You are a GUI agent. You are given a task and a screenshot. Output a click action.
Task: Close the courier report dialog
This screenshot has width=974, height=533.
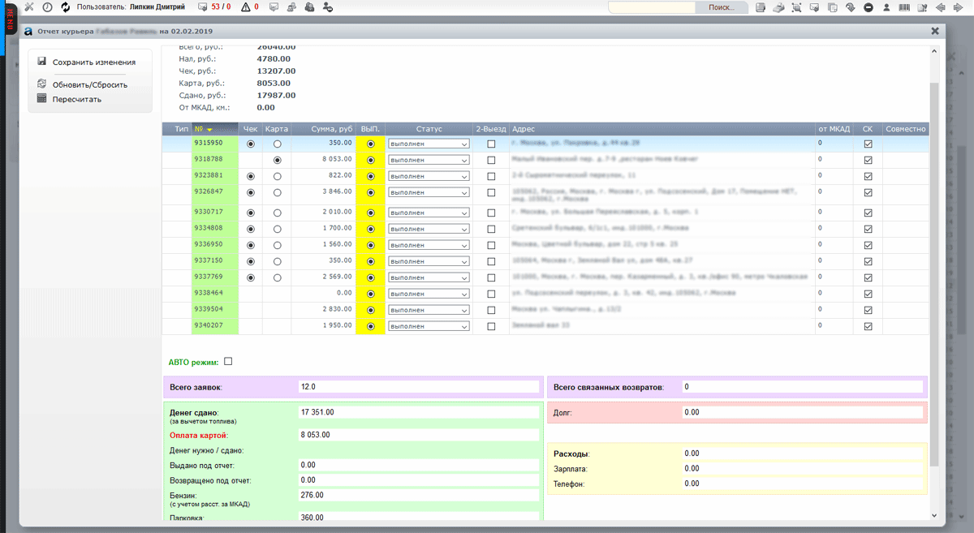point(935,31)
